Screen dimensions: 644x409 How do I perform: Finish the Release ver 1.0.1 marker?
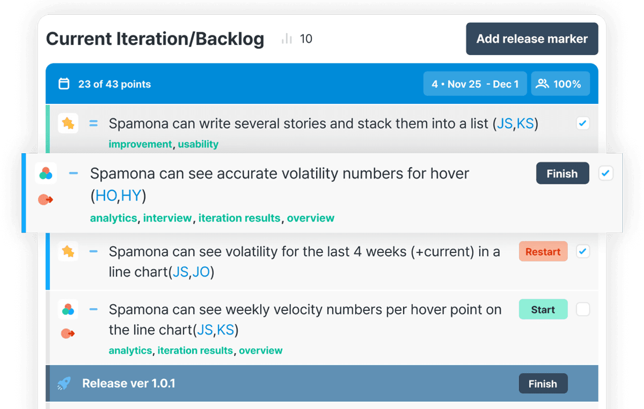click(x=543, y=384)
